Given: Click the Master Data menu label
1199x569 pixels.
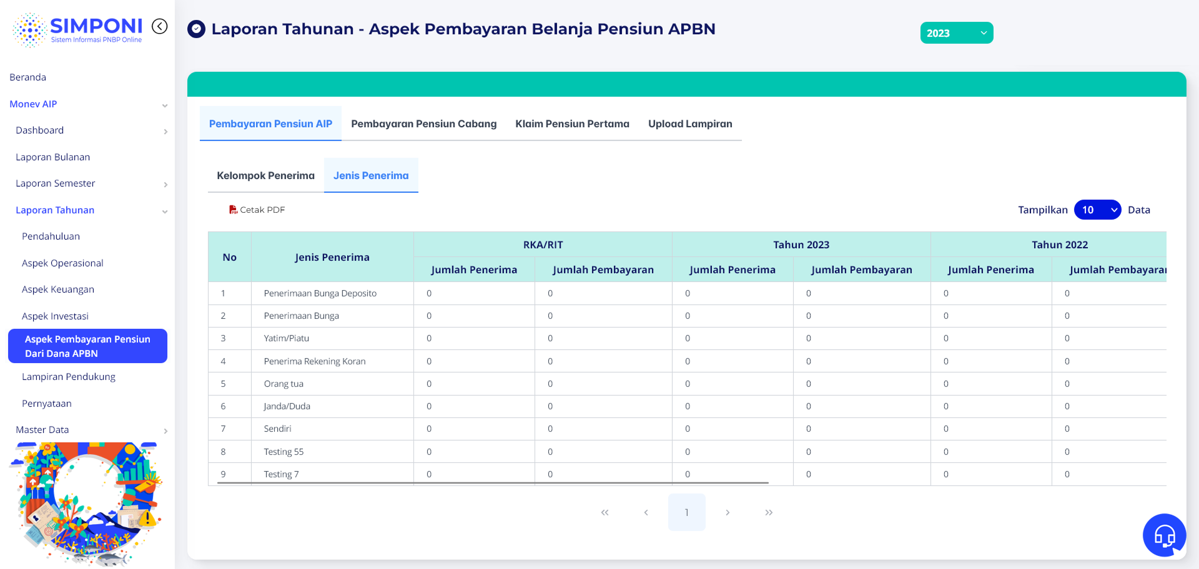Looking at the screenshot, I should (x=42, y=430).
